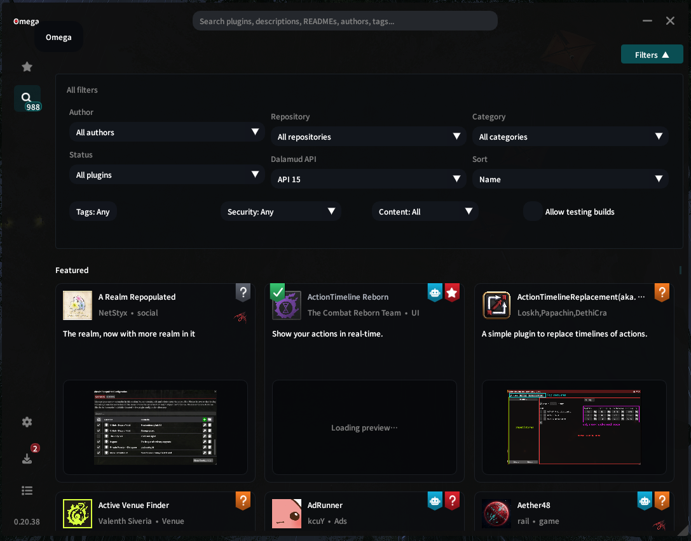This screenshot has width=691, height=541.
Task: Click orange question badge on Aether48
Action: [662, 500]
